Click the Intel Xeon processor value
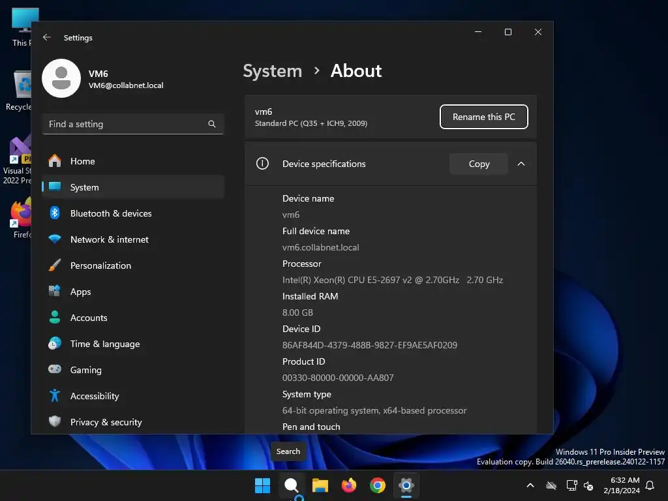Image resolution: width=668 pixels, height=501 pixels. (392, 280)
